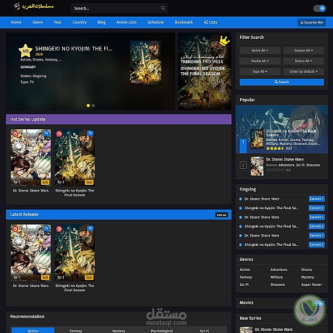Bookmark icon on Dr. Stone Hot Series card

click(x=15, y=134)
